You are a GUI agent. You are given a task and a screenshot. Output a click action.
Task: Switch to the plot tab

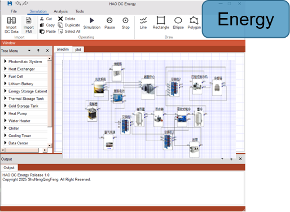78,50
